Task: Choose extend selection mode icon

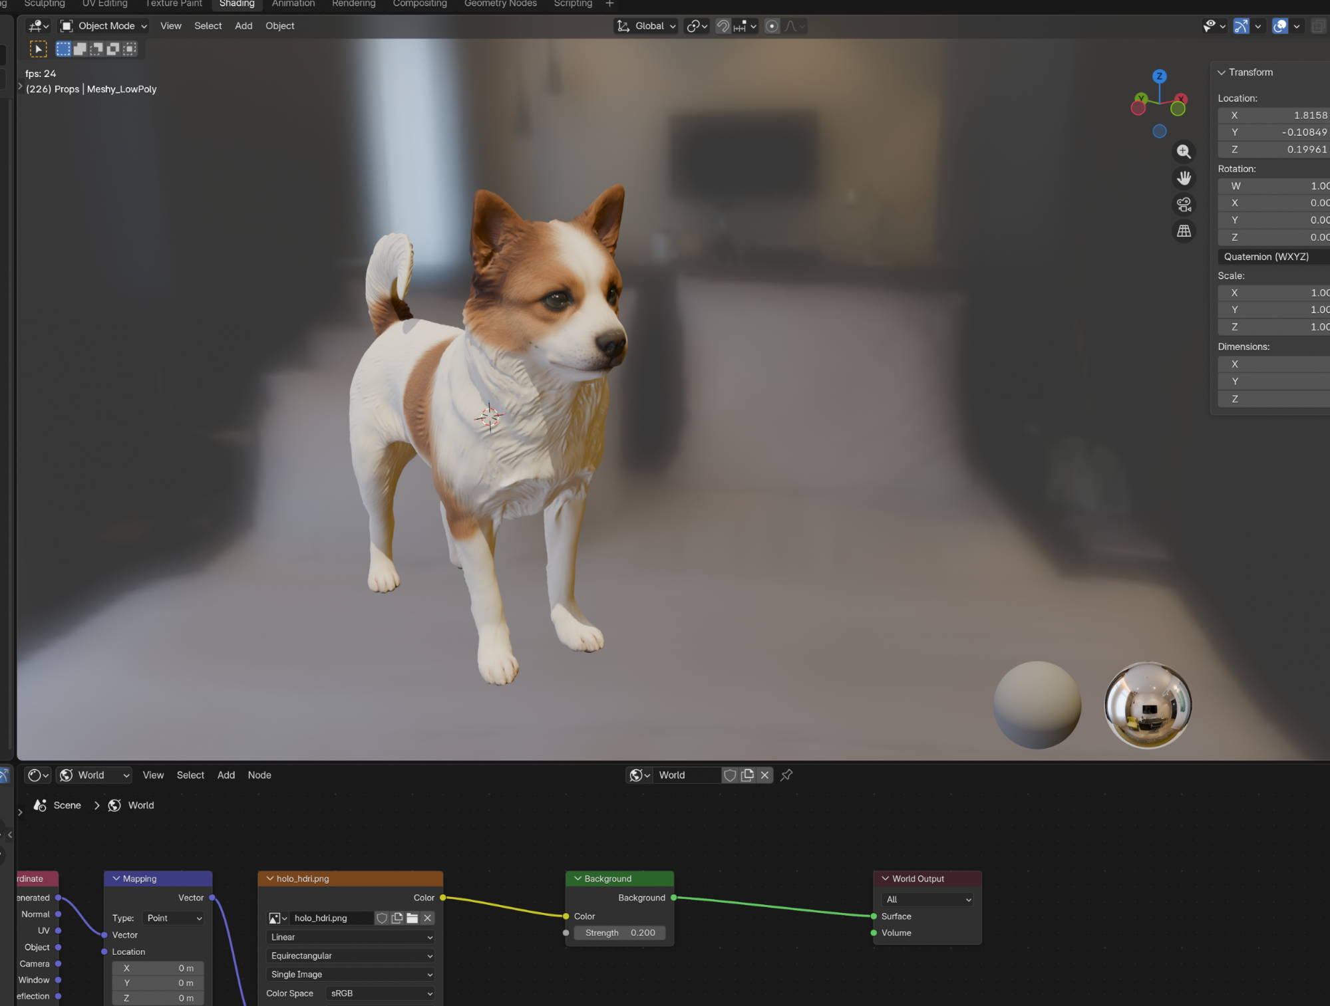Action: pos(80,49)
